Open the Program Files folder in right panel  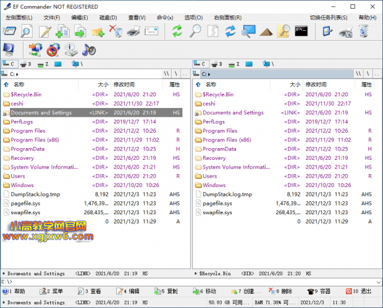click(x=219, y=131)
